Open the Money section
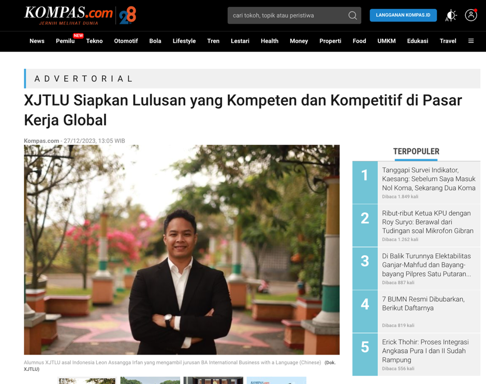 (299, 41)
